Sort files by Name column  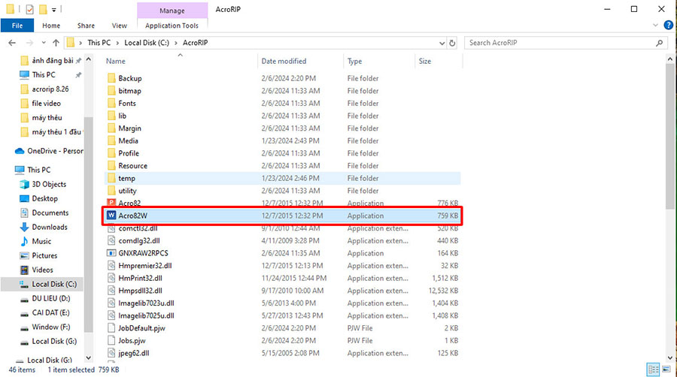(116, 61)
